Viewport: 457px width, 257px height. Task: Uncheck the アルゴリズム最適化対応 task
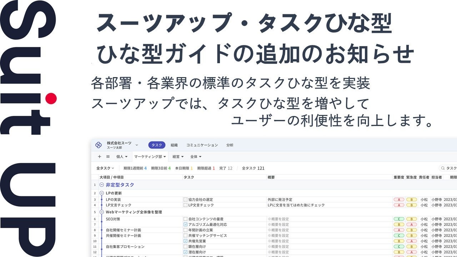pos(185,225)
